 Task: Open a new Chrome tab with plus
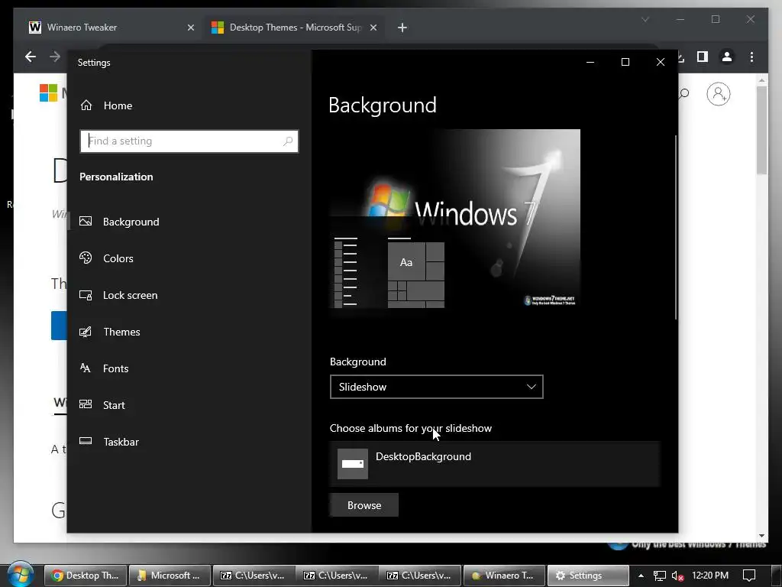(402, 28)
